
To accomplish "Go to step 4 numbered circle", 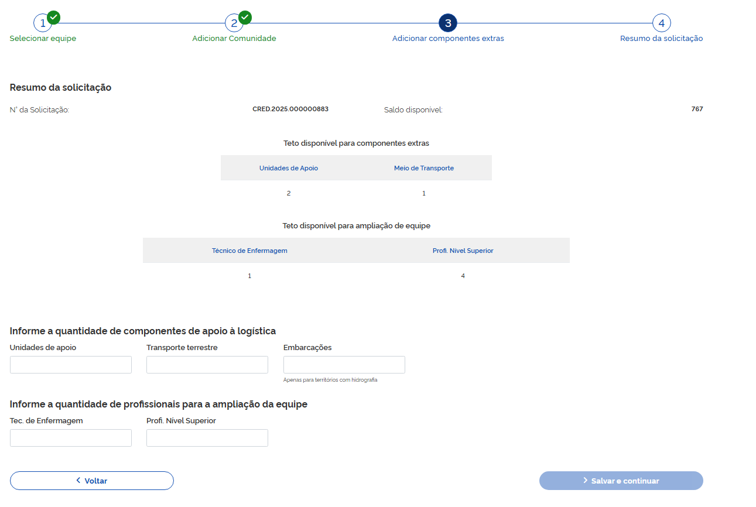I will (661, 23).
